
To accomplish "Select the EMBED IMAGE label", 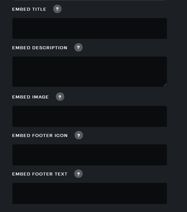I will [30, 97].
